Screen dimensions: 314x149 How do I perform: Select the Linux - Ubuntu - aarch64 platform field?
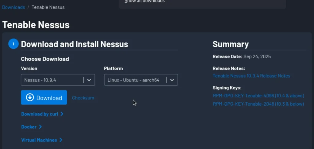[135, 80]
